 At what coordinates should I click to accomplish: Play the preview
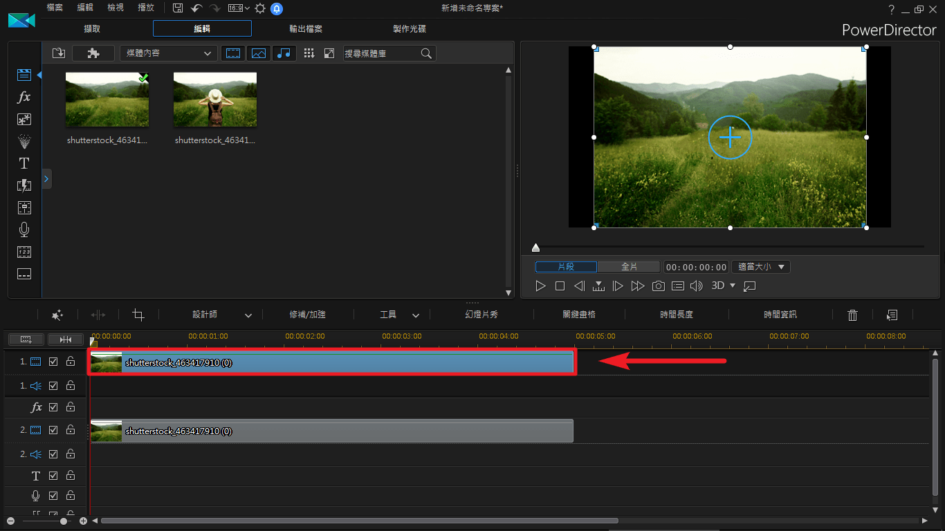541,286
